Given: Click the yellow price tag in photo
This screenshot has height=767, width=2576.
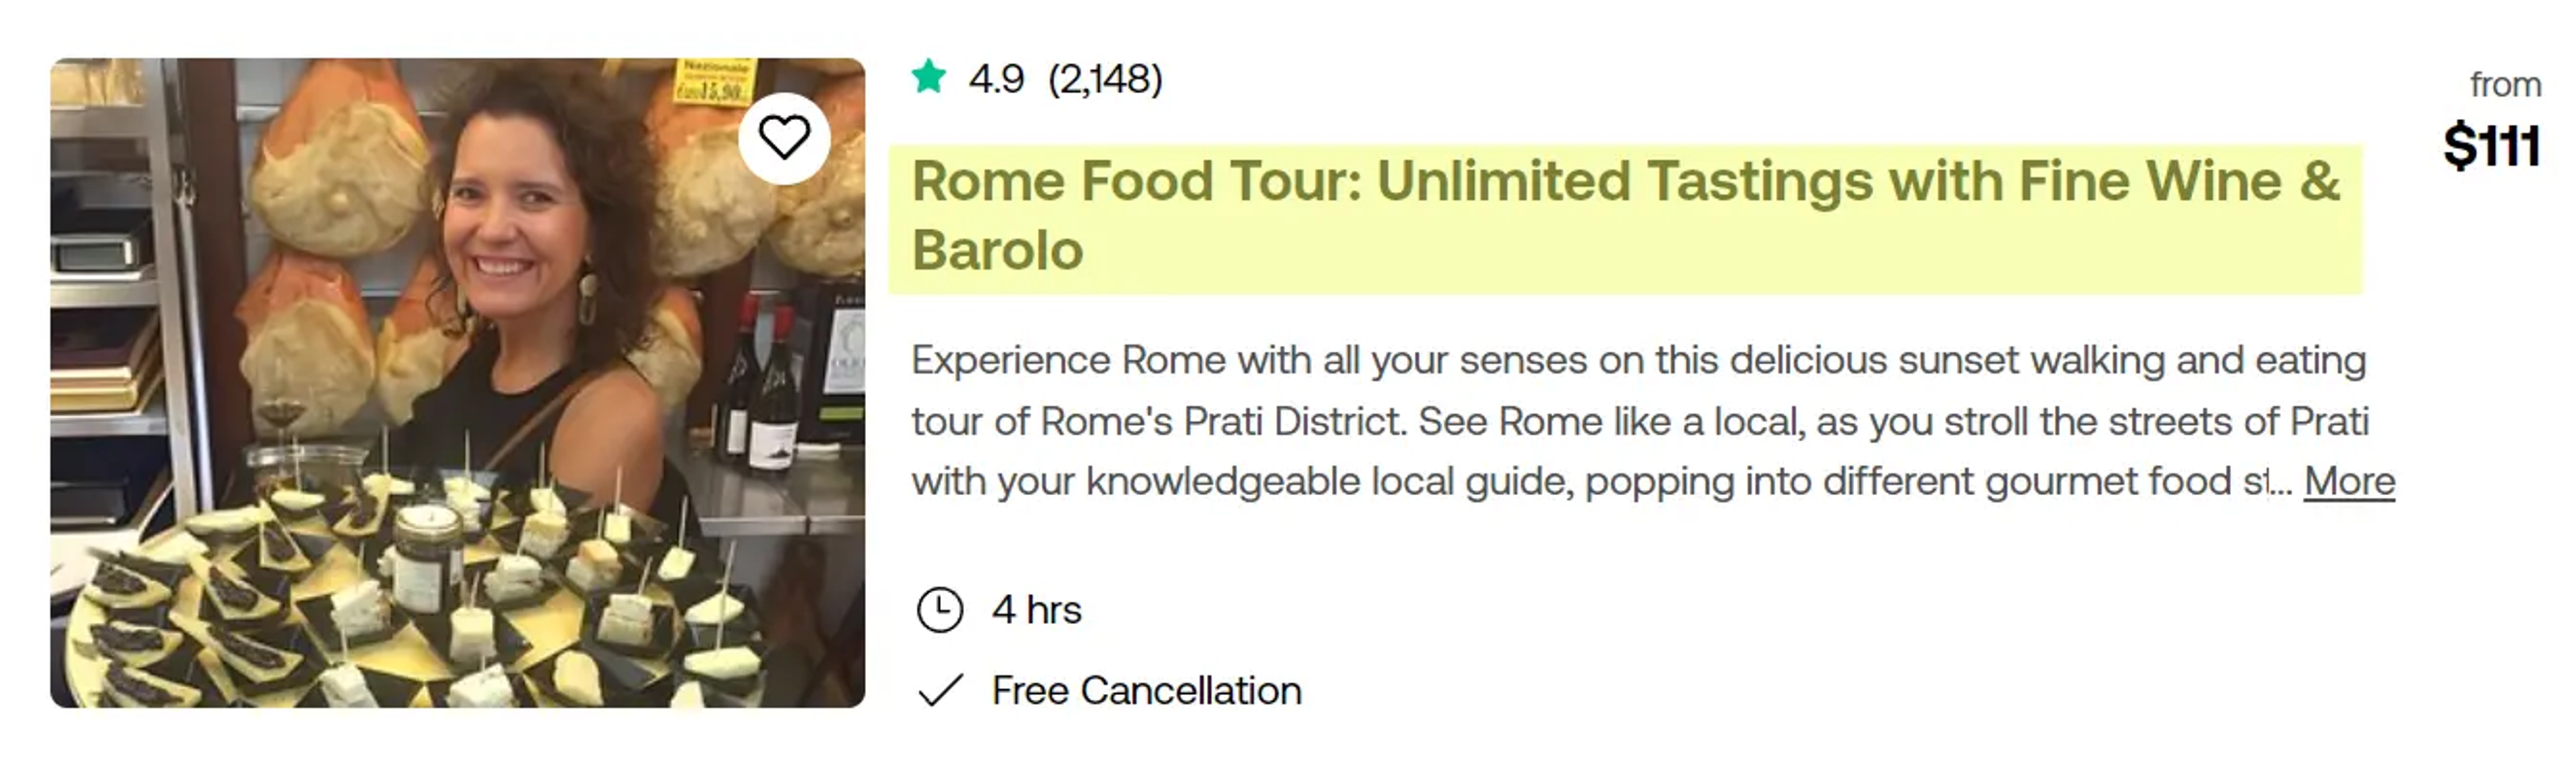Looking at the screenshot, I should (713, 81).
